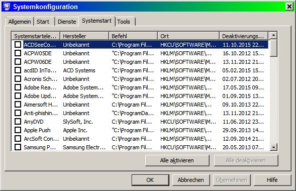296x191 pixels.
Task: Enable the ArcSoft Con... checkbox
Action: (18, 139)
